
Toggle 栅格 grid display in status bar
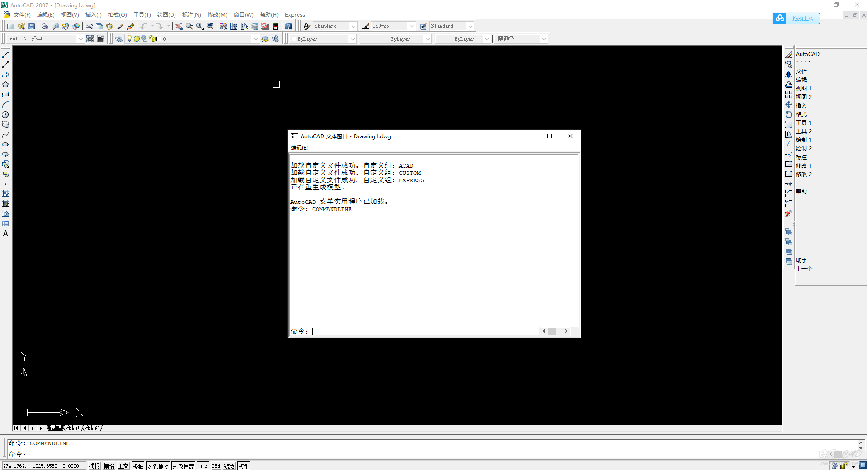click(109, 466)
